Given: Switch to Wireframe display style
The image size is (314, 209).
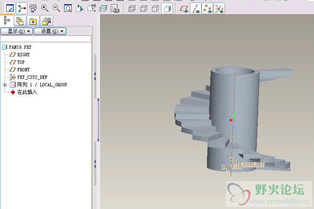Looking at the screenshot, I should click(132, 9).
